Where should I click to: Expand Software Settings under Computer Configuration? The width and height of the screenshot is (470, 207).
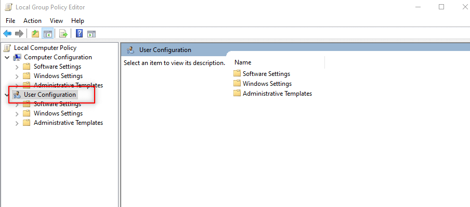pyautogui.click(x=17, y=67)
